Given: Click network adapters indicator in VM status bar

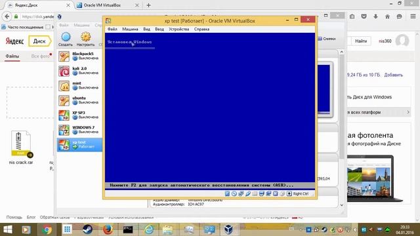Looking at the screenshot, I should [241, 193].
